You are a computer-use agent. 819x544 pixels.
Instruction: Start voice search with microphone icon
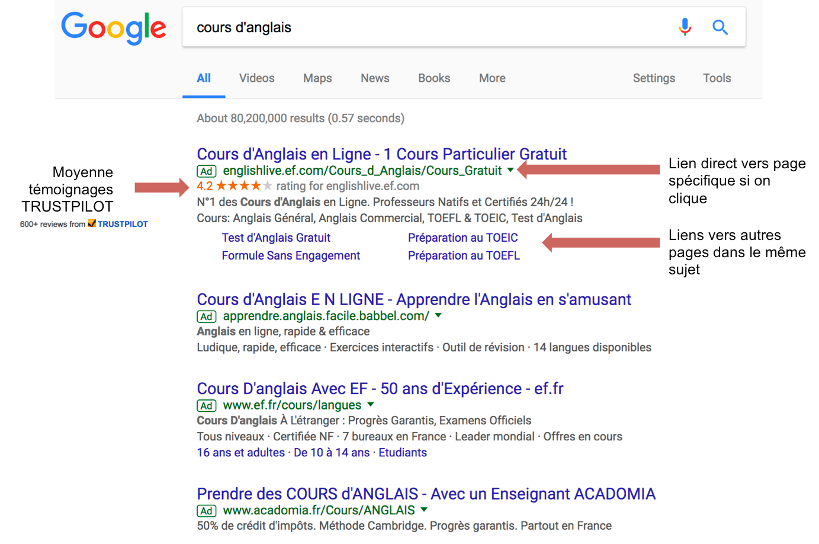click(x=685, y=27)
